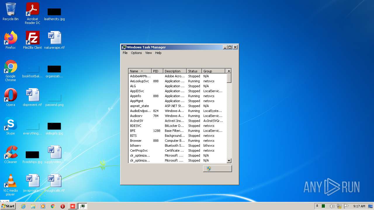This screenshot has width=374, height=210.
Task: Click the Task Manager taskbar button
Action: pos(82,206)
